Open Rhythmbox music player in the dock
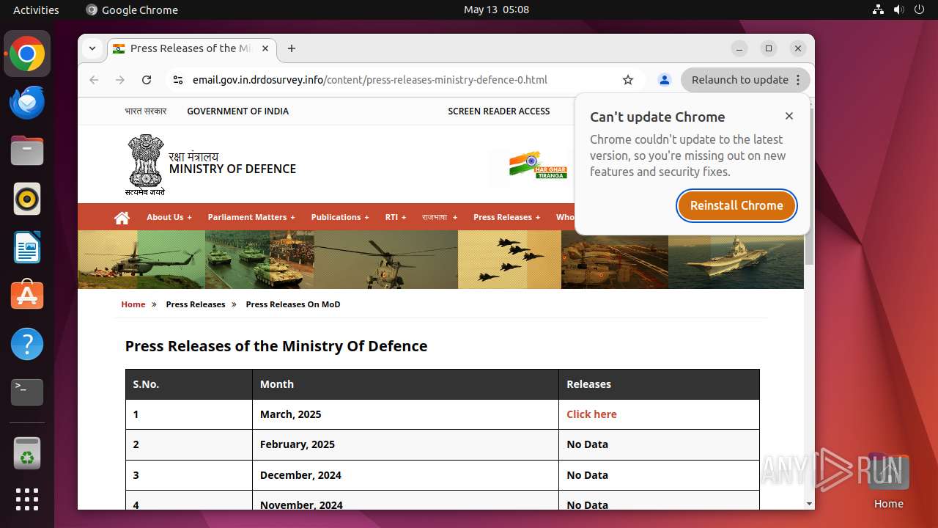938x528 pixels. pos(27,199)
